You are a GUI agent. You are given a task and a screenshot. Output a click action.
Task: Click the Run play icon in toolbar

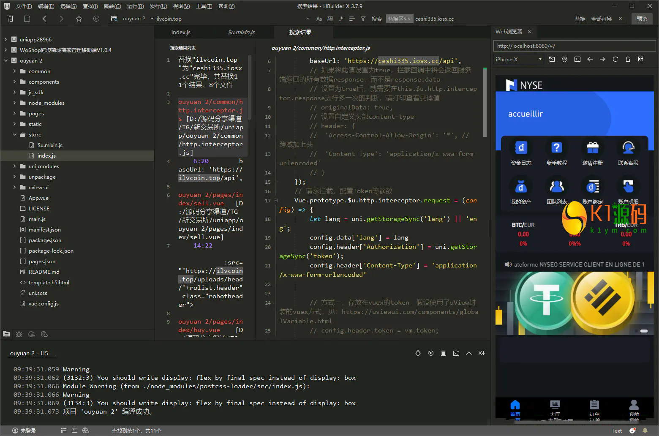click(x=96, y=19)
